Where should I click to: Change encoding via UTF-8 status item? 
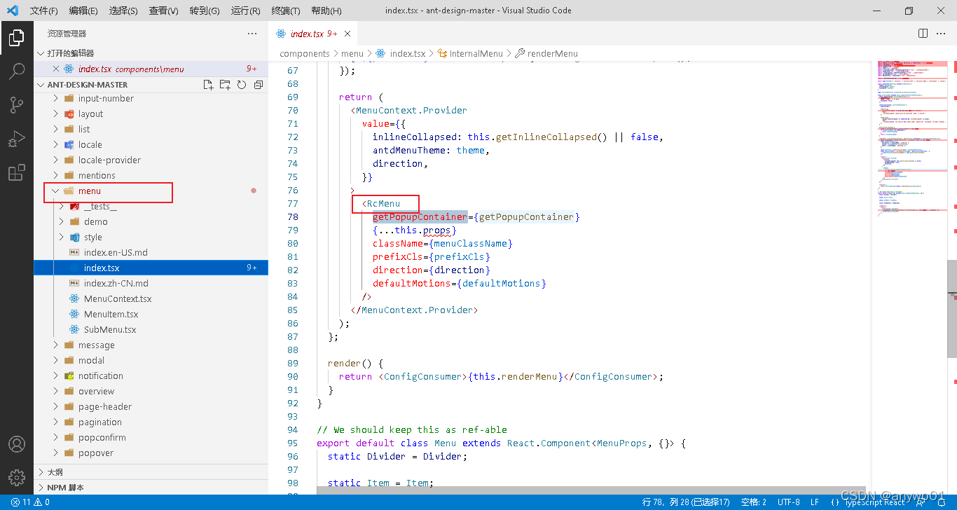(x=788, y=502)
